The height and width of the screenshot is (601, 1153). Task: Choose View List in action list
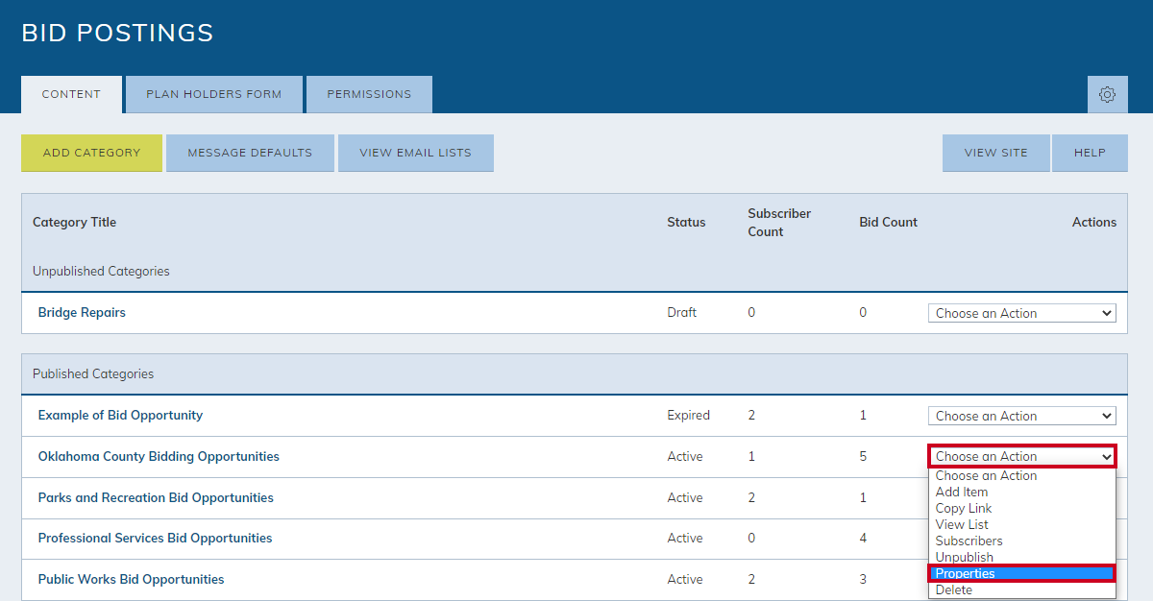click(1022, 524)
